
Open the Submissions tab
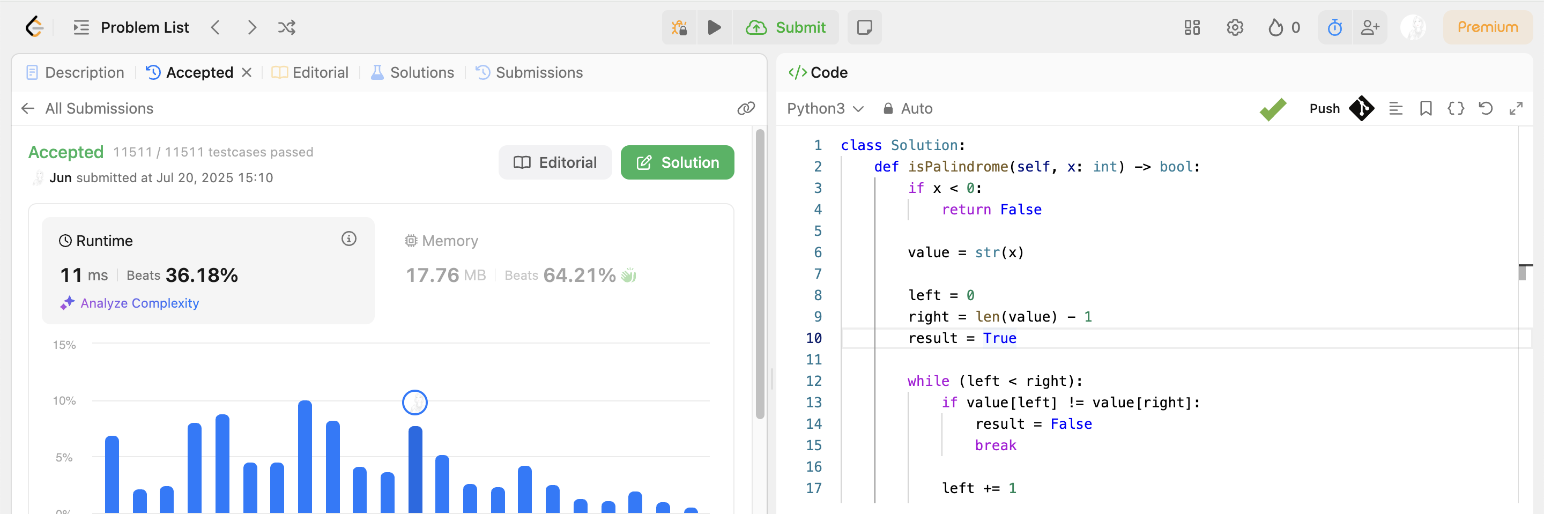click(529, 72)
